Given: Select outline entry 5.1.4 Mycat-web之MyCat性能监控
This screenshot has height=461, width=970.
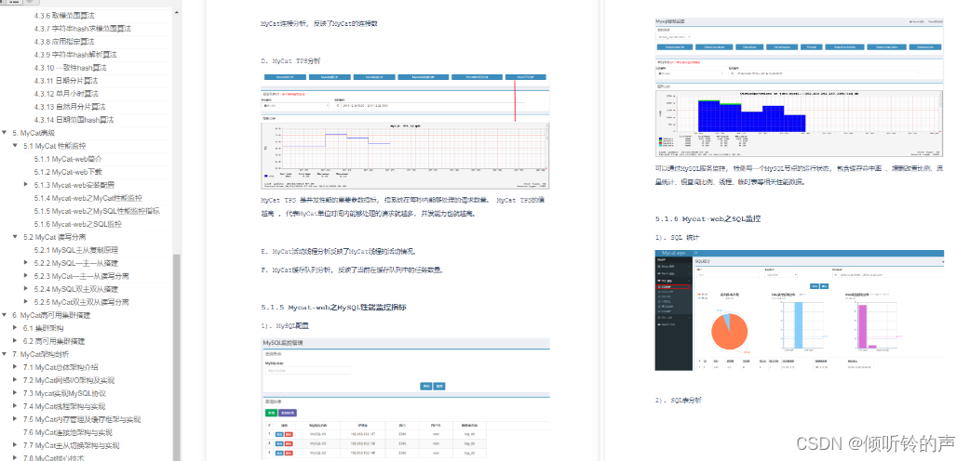Looking at the screenshot, I should [88, 198].
